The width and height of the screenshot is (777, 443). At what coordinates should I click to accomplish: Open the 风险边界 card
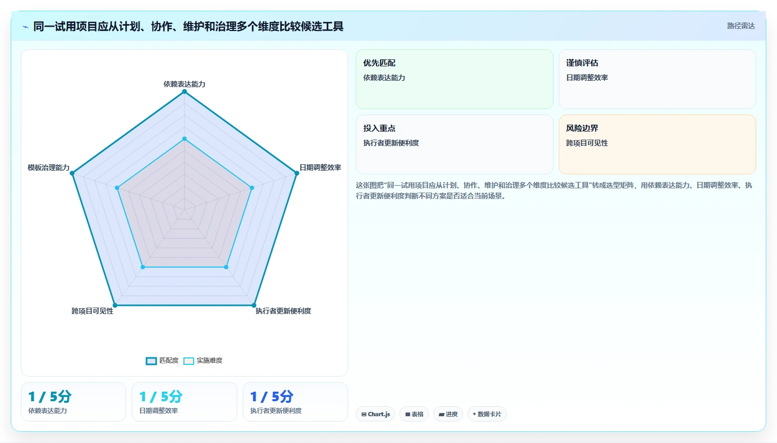pyautogui.click(x=657, y=144)
